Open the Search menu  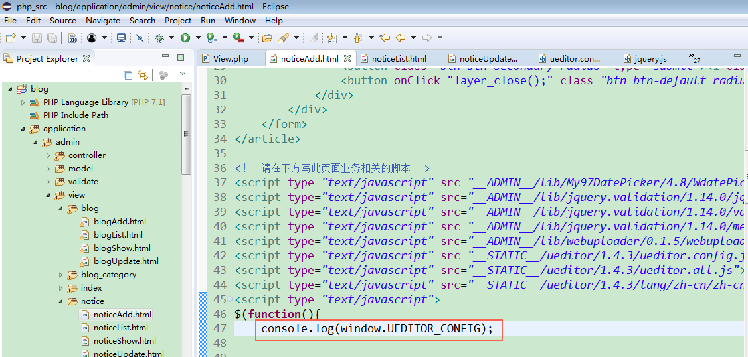tap(142, 21)
